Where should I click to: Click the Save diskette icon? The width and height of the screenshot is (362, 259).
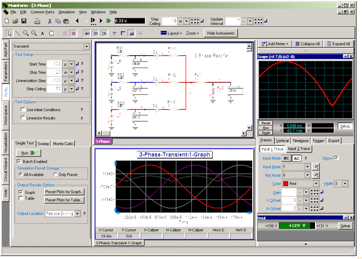[24, 21]
